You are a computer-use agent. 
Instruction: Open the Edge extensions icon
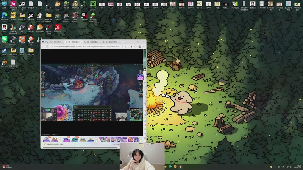coord(131,46)
